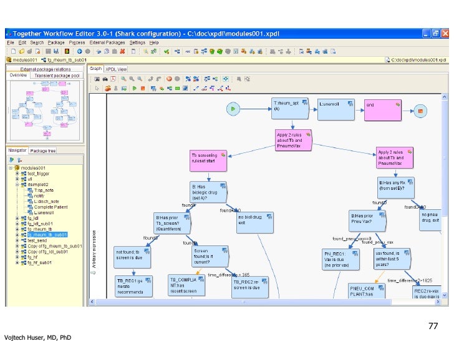
Task: Click the PN_REC1 Vax is due box
Action: 340,259
